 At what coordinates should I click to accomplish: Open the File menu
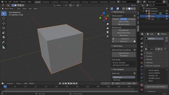[x=6, y=2]
